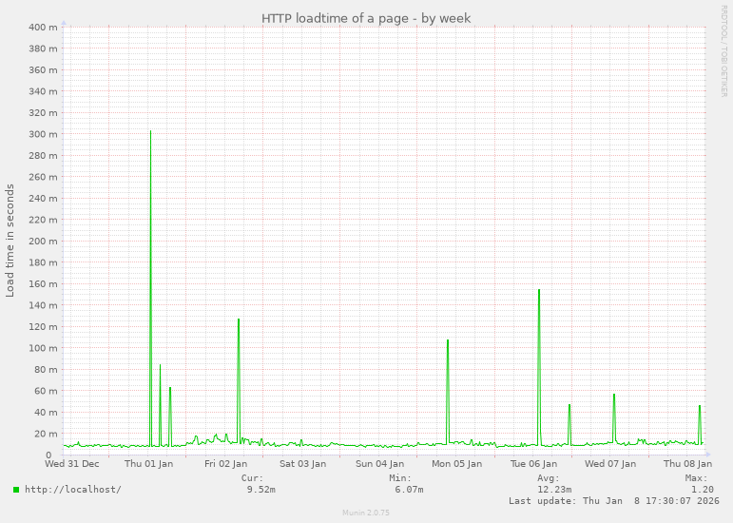The height and width of the screenshot is (523, 733).
Task: Click the graph title 'HTTP loadtime of a page - by week'
Action: 366,18
